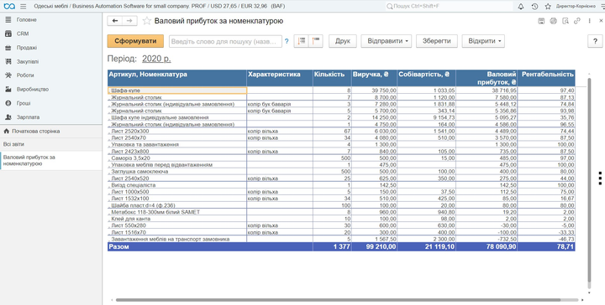Click the vertical scrollbar of the report
Viewport: 605px width, 305px height.
(x=589, y=180)
